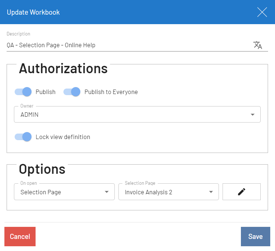Click the Selection Page value under On open
Image resolution: width=275 pixels, height=251 pixels.
[41, 192]
